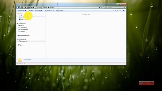Open the Загрузки favorite icon
Image resolution: width=162 pixels, height=91 pixels.
20,16
